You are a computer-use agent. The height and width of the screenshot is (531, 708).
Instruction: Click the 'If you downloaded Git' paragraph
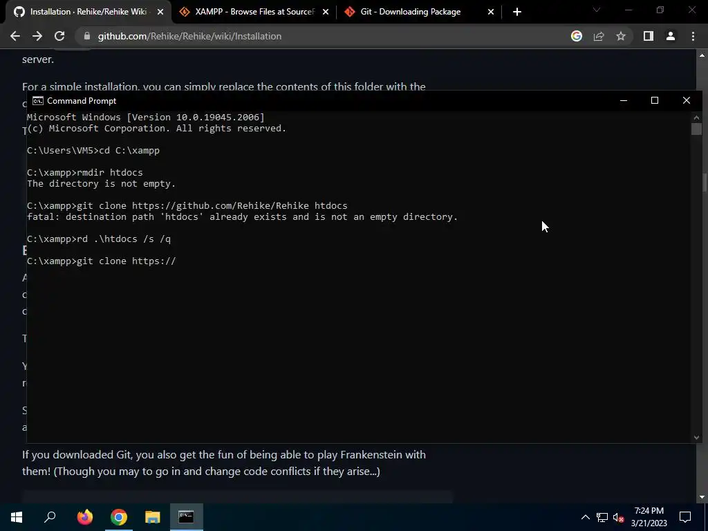pos(224,463)
